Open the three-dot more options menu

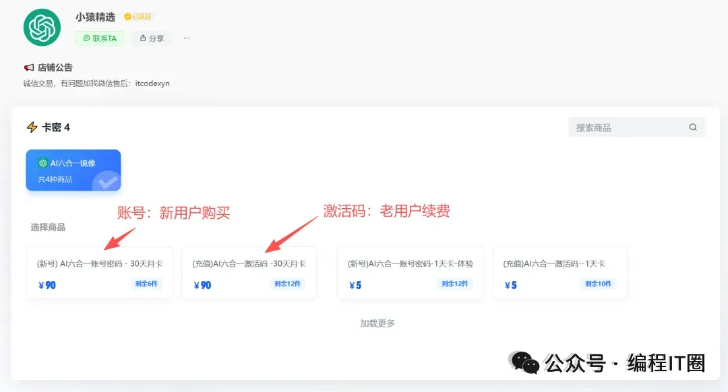click(x=187, y=38)
